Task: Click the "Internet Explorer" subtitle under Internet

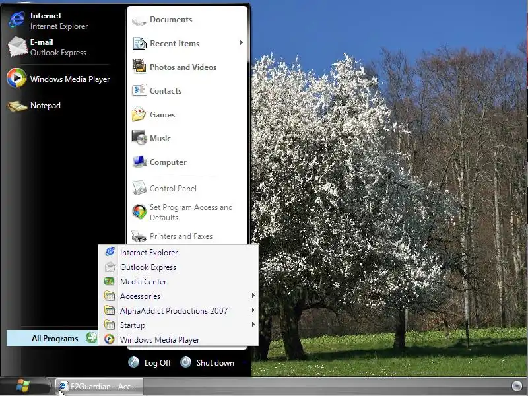Action: click(59, 26)
